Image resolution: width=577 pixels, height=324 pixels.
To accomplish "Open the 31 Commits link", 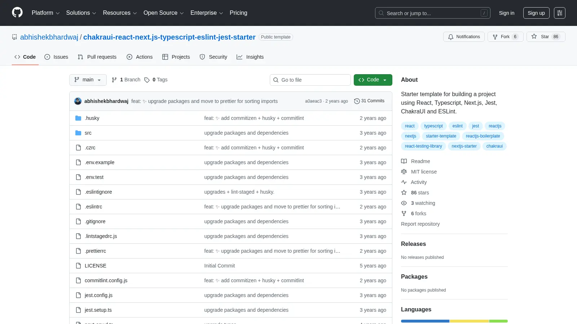I will coord(369,101).
